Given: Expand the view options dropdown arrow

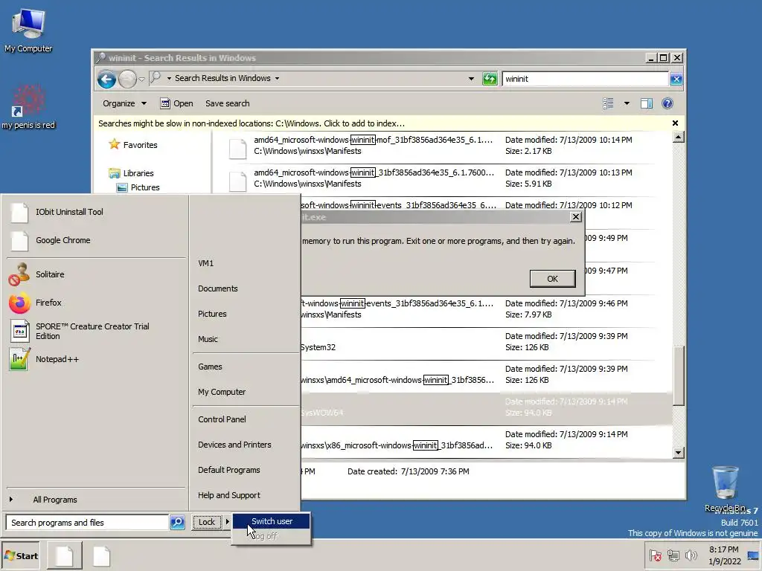Looking at the screenshot, I should pyautogui.click(x=627, y=103).
